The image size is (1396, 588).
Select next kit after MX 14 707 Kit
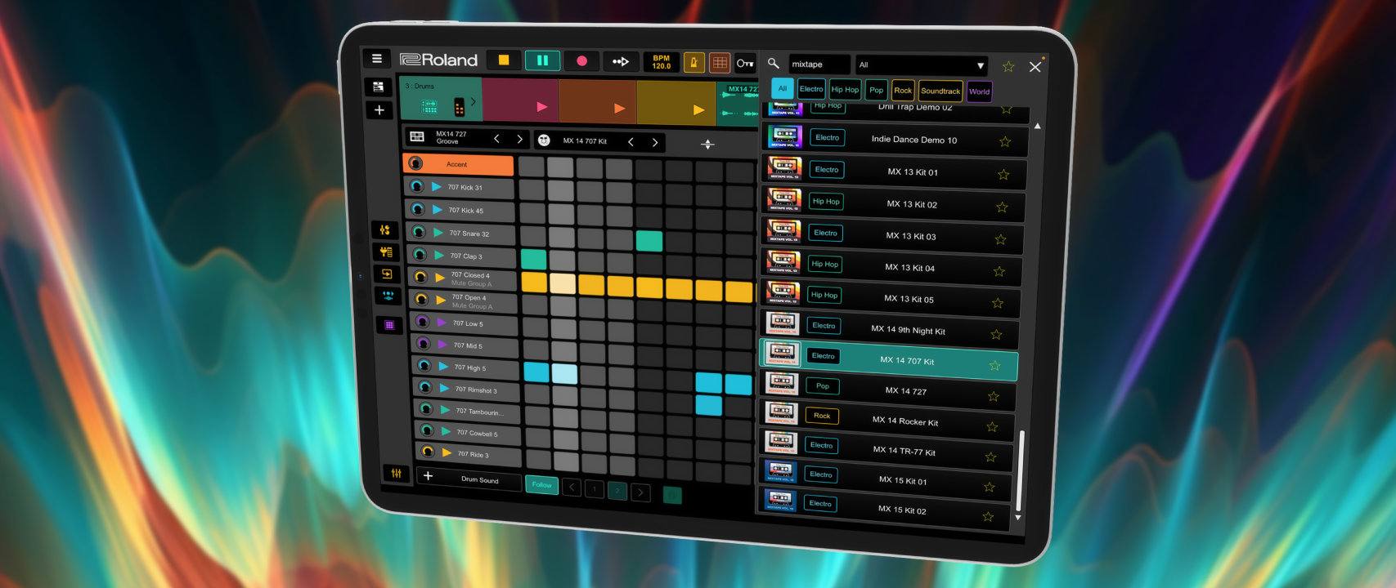654,142
